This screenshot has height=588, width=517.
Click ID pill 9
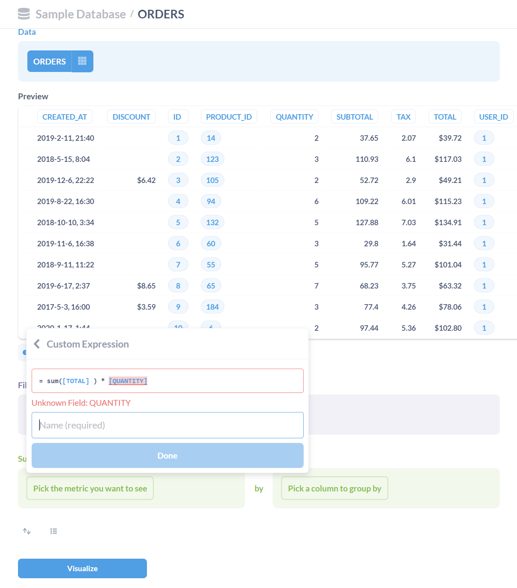tap(178, 307)
